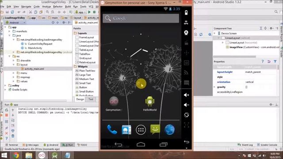
Task: Tap the Android back navigation button
Action: click(x=119, y=144)
